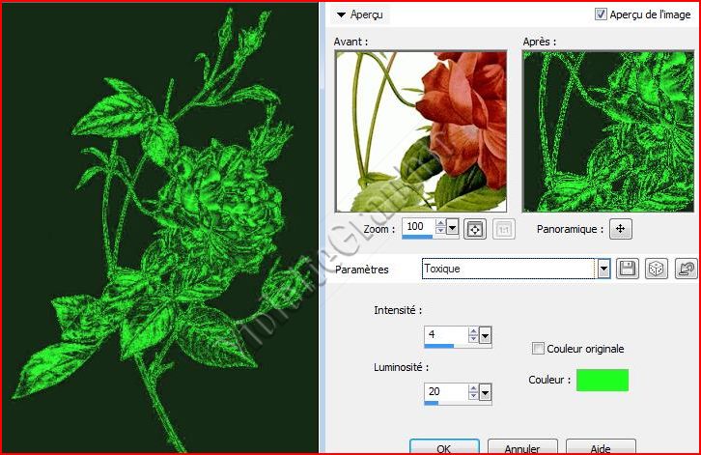Image resolution: width=701 pixels, height=455 pixels.
Task: Open the Toxique presets dropdown arrow
Action: [x=604, y=269]
